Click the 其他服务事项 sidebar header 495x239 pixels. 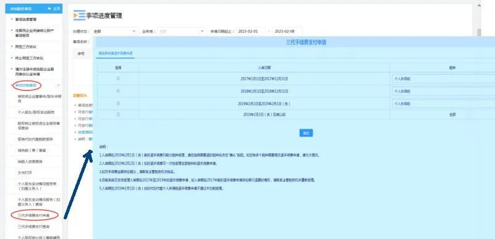21,9
